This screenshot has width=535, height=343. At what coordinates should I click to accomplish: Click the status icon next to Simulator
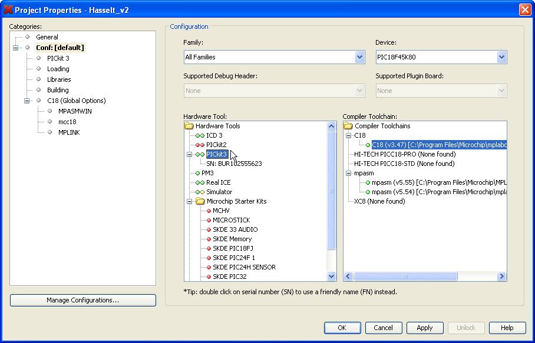tap(200, 192)
